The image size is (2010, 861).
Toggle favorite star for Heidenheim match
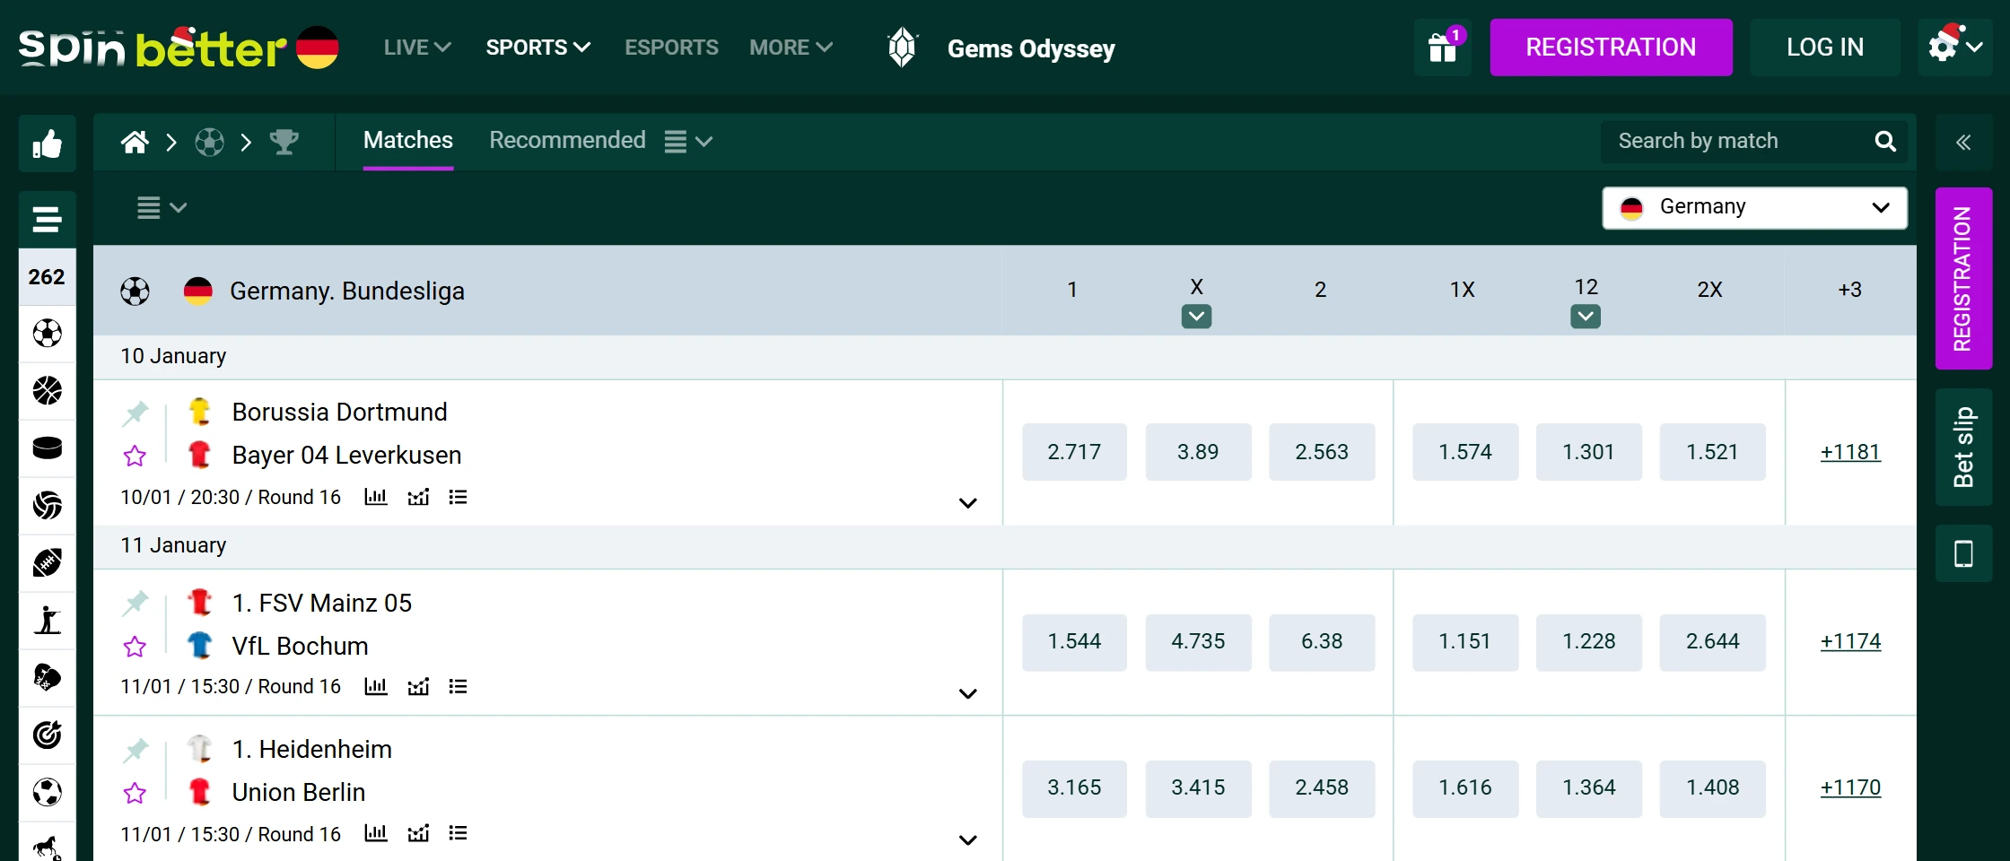click(x=135, y=794)
